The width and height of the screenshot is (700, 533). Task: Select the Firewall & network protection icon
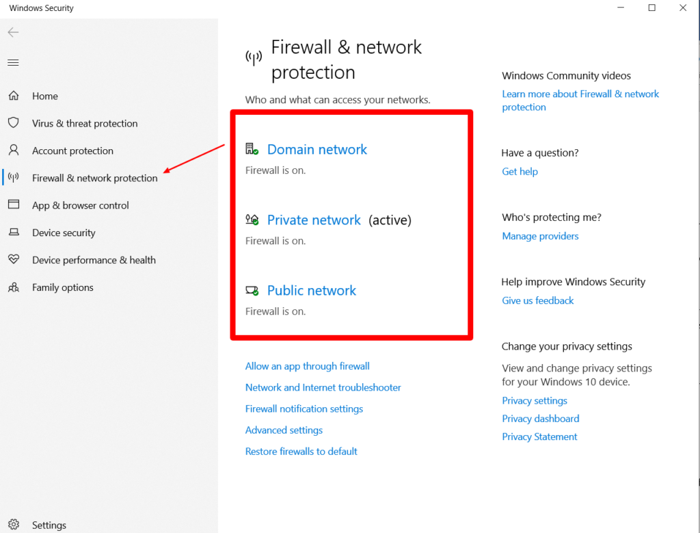pyautogui.click(x=14, y=178)
